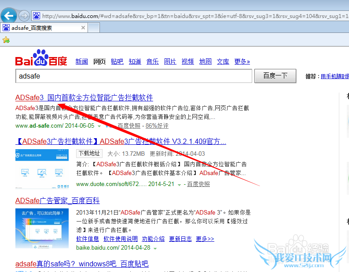Click the Baidu paw favicon in address bar
This screenshot has height=272, width=349.
click(x=37, y=16)
